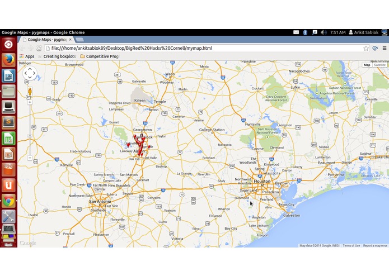Zoom in with the plus button
The width and height of the screenshot is (389, 276).
tap(30, 102)
